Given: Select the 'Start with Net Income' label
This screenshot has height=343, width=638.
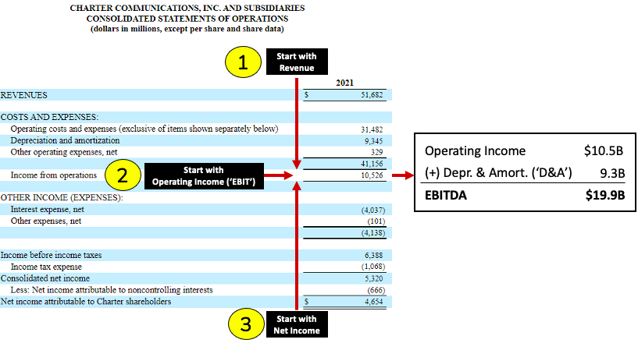Looking at the screenshot, I should [296, 324].
